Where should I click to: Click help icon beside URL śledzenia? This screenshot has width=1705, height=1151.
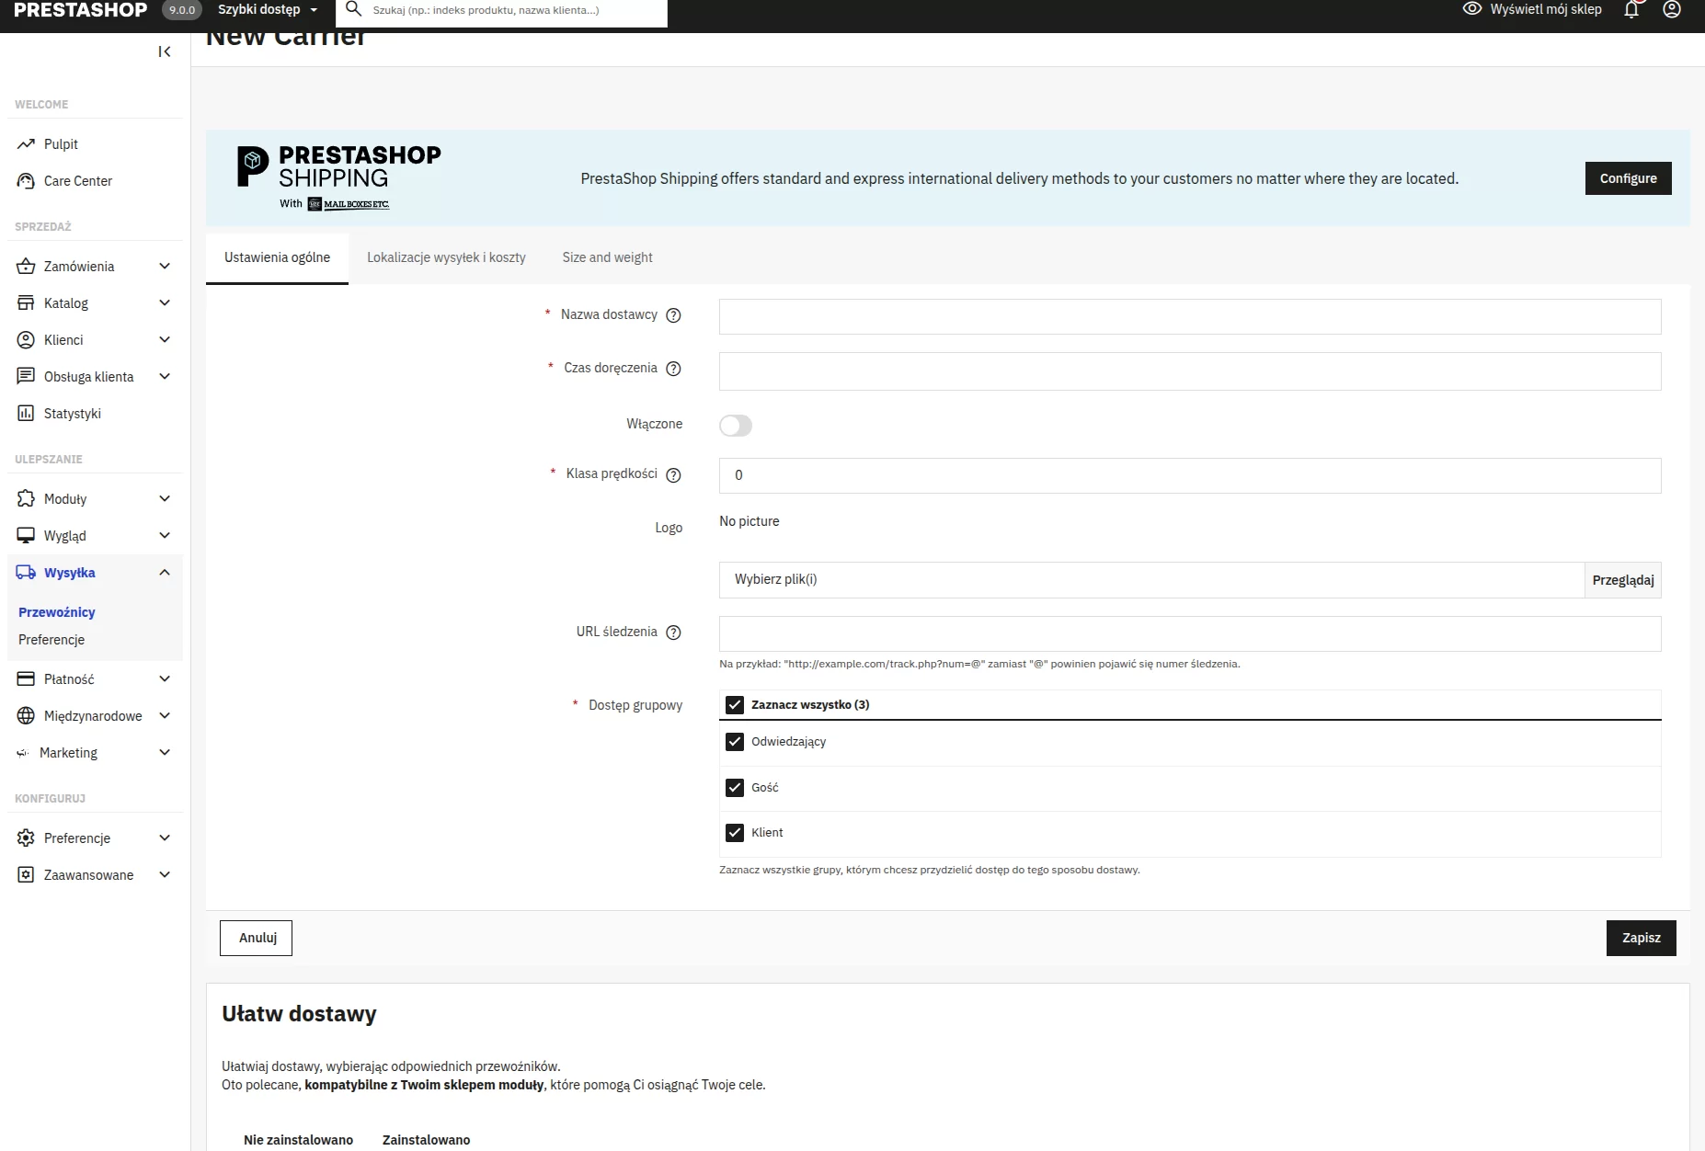673,632
